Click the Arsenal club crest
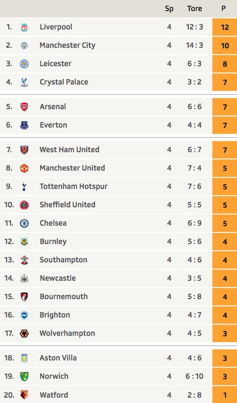Viewport: 237px width, 403px height. [24, 107]
